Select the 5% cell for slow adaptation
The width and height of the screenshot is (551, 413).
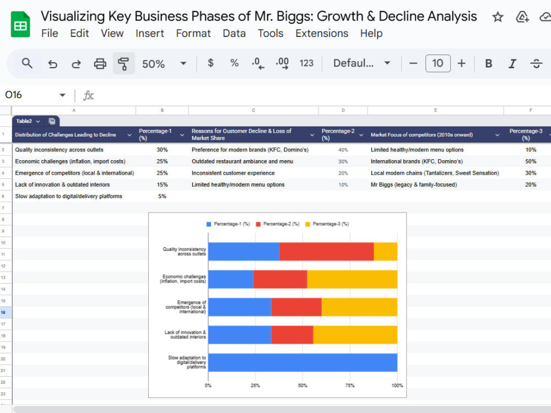162,197
